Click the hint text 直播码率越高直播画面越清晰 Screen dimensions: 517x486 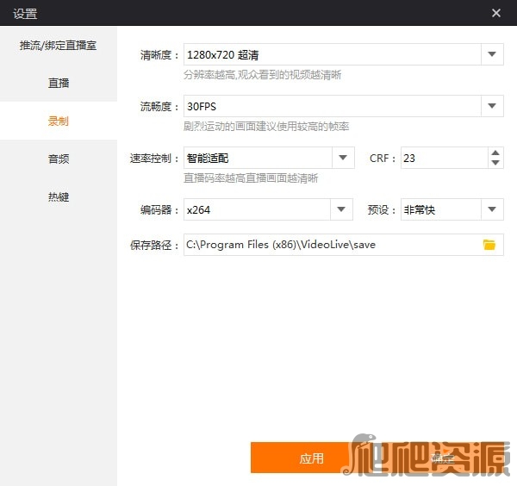[251, 178]
